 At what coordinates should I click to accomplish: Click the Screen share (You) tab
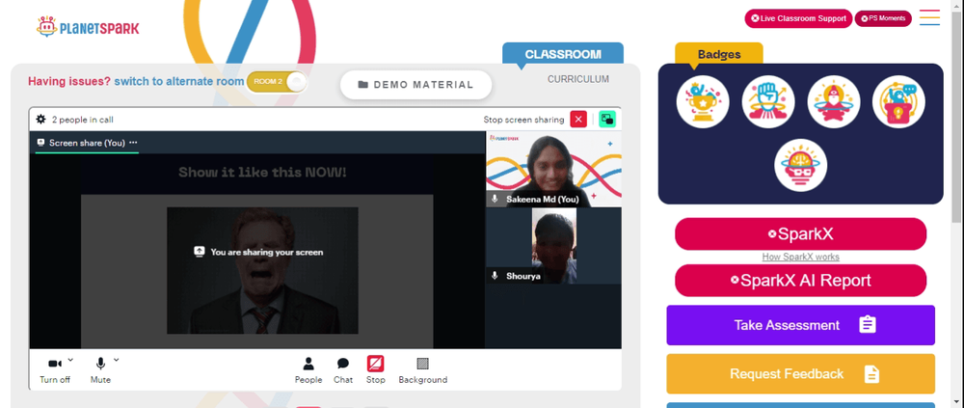[x=87, y=143]
